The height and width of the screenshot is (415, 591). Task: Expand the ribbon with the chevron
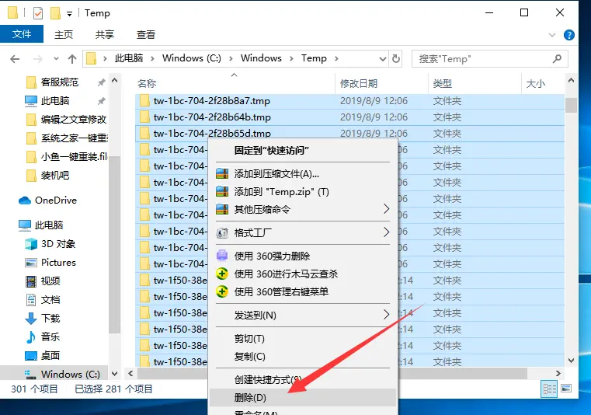click(552, 35)
